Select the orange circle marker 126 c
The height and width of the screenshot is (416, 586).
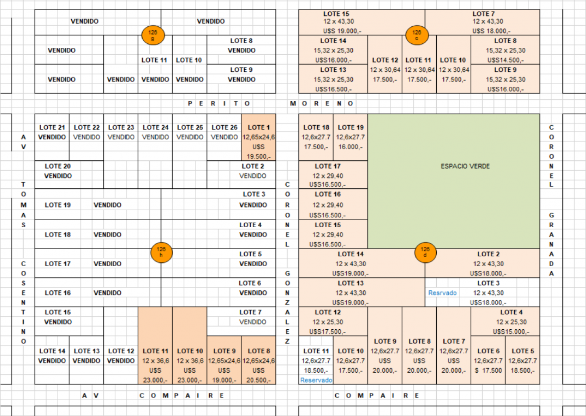coord(416,35)
